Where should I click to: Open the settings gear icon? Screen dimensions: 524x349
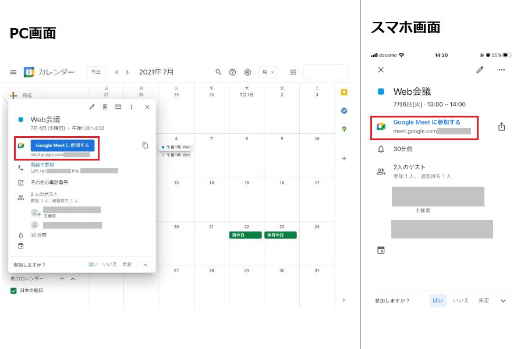coord(247,72)
